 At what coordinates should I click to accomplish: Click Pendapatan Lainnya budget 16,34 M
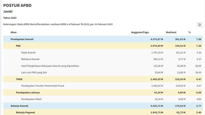pyautogui.click(x=159, y=92)
